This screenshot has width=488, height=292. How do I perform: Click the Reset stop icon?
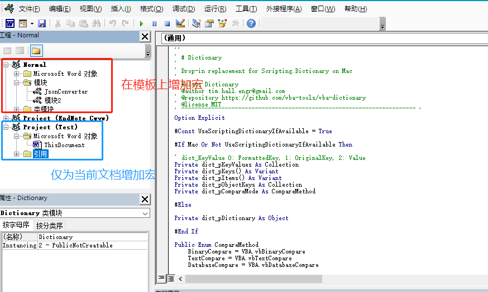167,23
